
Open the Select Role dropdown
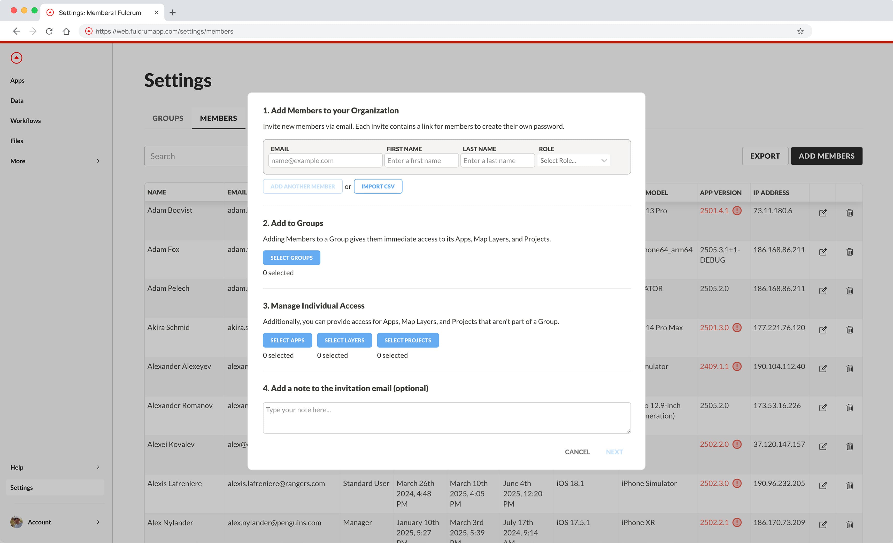pyautogui.click(x=573, y=160)
